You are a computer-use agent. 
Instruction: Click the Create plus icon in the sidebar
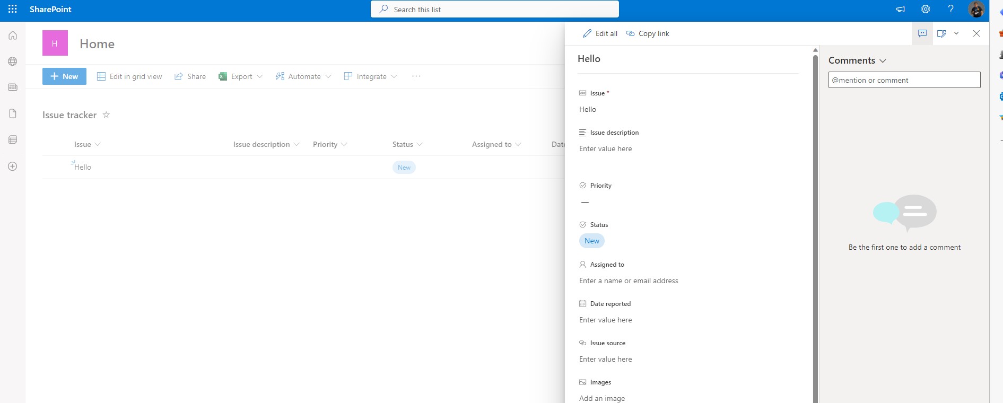(13, 167)
